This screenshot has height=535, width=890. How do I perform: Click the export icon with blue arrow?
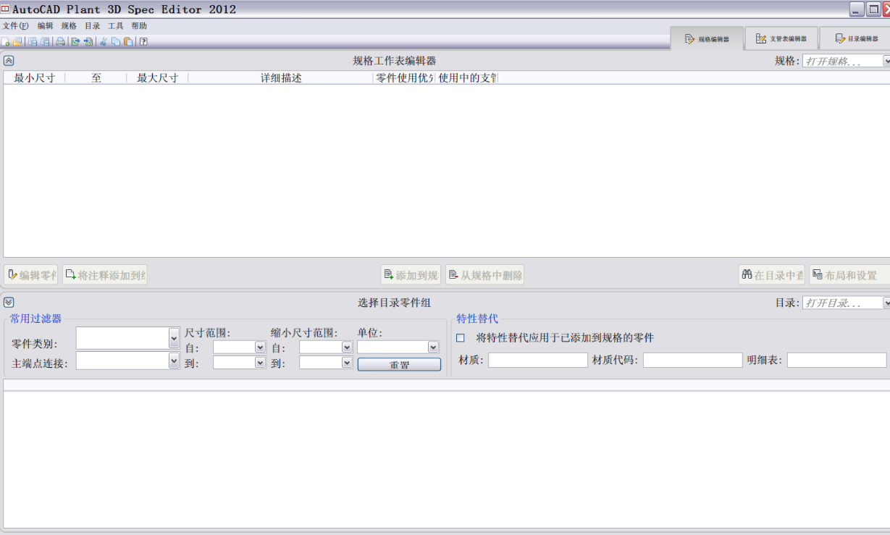[x=75, y=42]
